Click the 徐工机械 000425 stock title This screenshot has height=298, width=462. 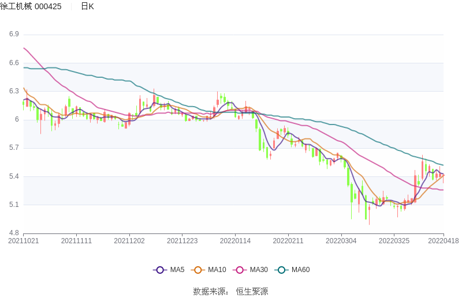point(31,6)
